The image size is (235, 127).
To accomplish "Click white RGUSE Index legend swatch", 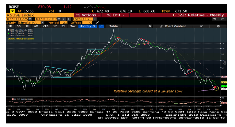I will (x=8, y=30).
